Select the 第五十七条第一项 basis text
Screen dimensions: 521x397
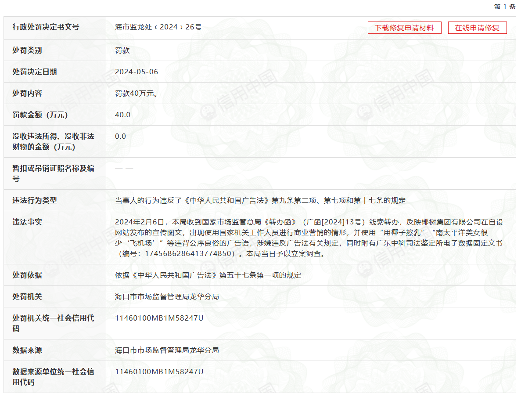coord(208,275)
